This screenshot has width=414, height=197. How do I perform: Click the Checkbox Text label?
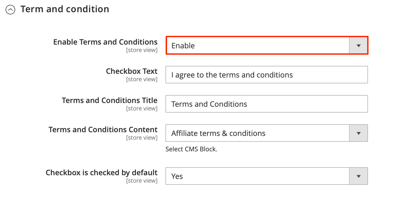[x=132, y=71]
